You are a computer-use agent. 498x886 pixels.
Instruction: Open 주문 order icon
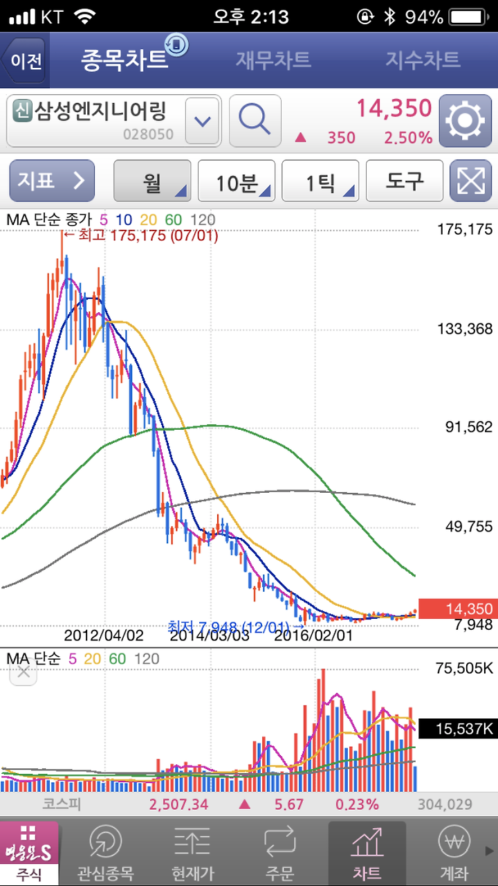pos(280,853)
